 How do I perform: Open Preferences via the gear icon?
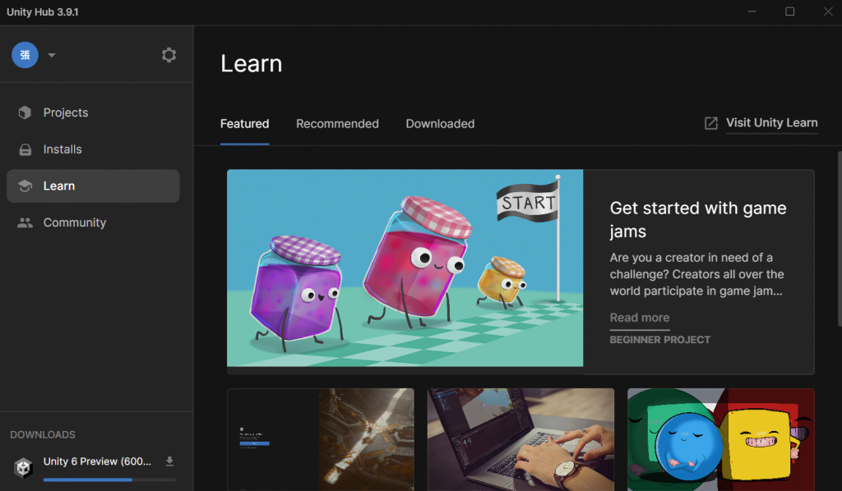tap(169, 55)
